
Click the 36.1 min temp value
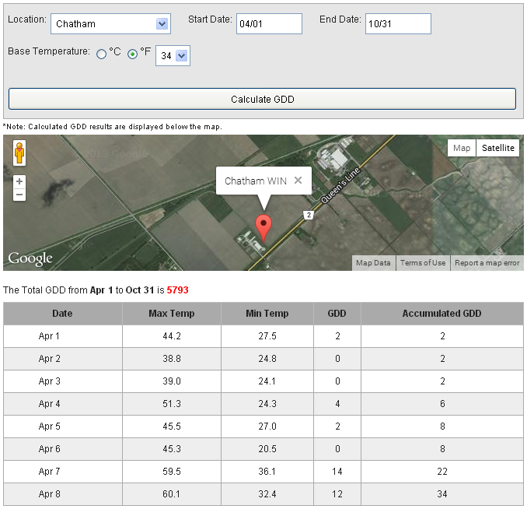(267, 472)
